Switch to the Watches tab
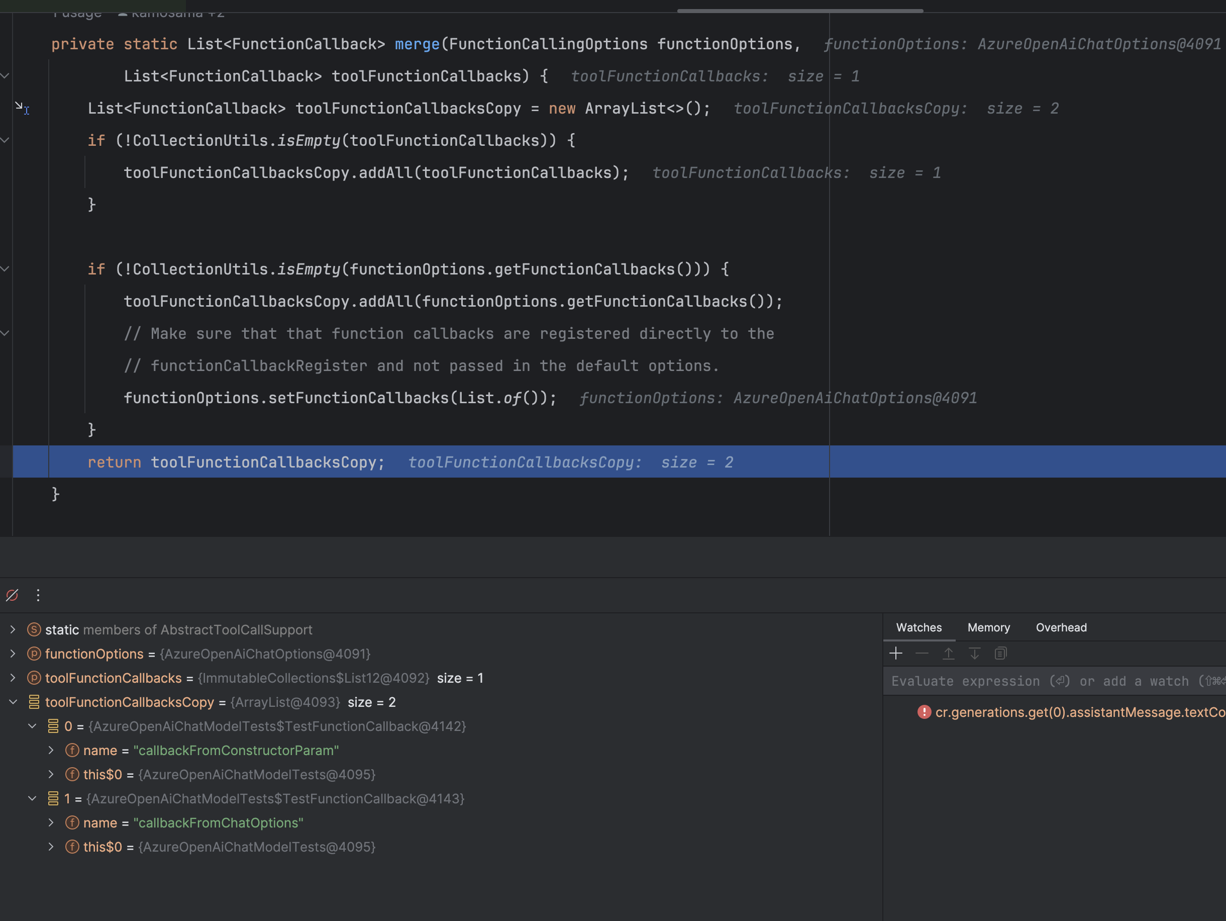The width and height of the screenshot is (1226, 921). click(919, 627)
